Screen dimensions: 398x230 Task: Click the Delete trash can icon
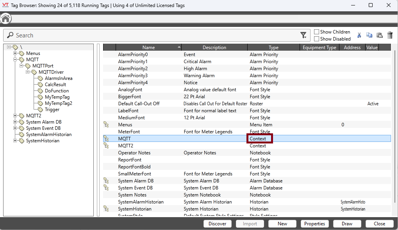pos(389,35)
